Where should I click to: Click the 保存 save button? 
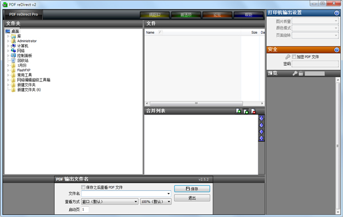click(192, 189)
